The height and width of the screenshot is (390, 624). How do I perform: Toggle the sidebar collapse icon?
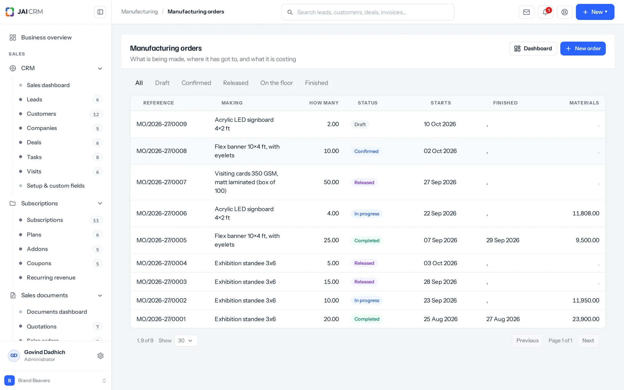pyautogui.click(x=100, y=12)
